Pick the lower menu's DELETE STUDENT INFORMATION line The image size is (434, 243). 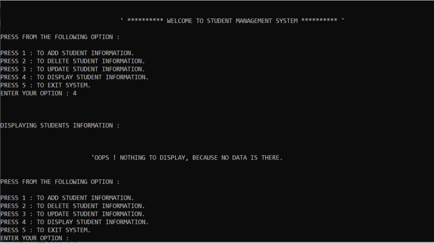pyautogui.click(x=72, y=206)
